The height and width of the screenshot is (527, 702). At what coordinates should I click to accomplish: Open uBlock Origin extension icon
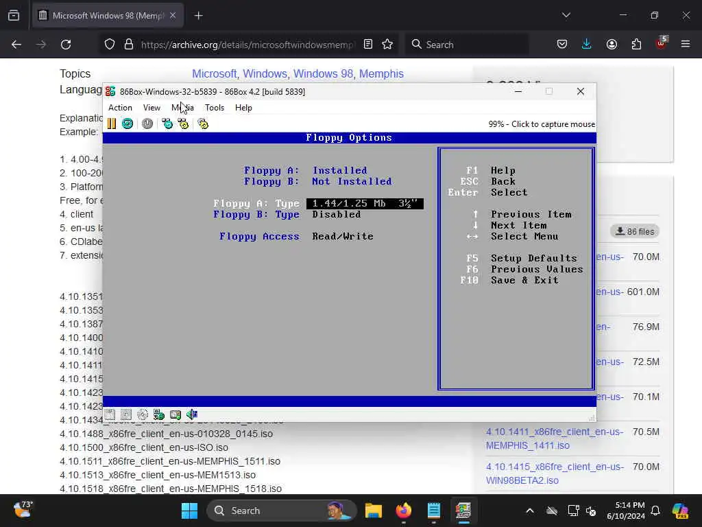661,43
